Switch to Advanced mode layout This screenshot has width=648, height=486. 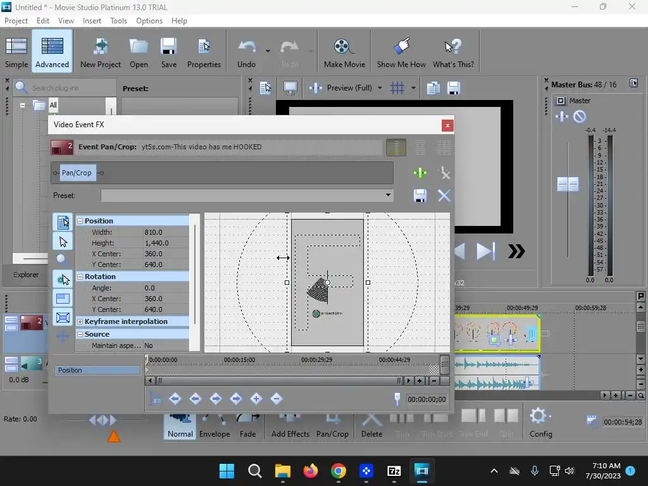point(52,52)
